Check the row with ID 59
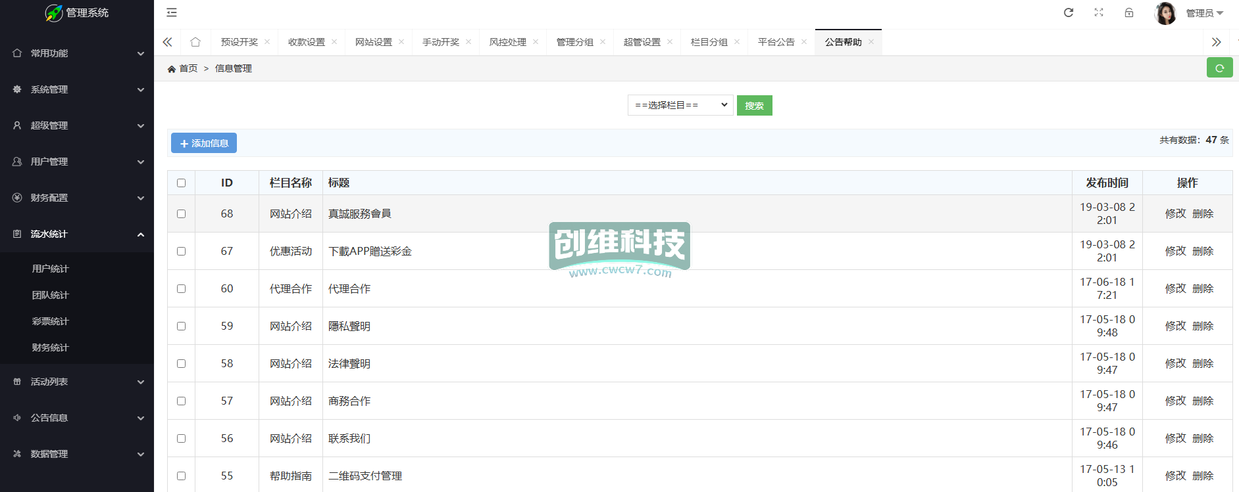Image resolution: width=1239 pixels, height=492 pixels. click(182, 326)
